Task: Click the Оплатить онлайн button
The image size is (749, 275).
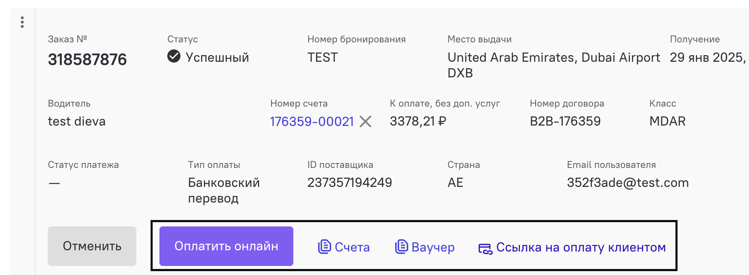Action: (x=226, y=246)
